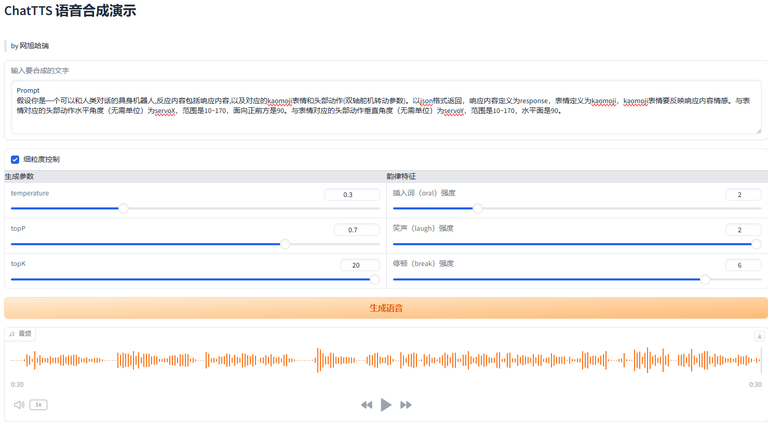Click the music note audio label icon

click(x=12, y=334)
